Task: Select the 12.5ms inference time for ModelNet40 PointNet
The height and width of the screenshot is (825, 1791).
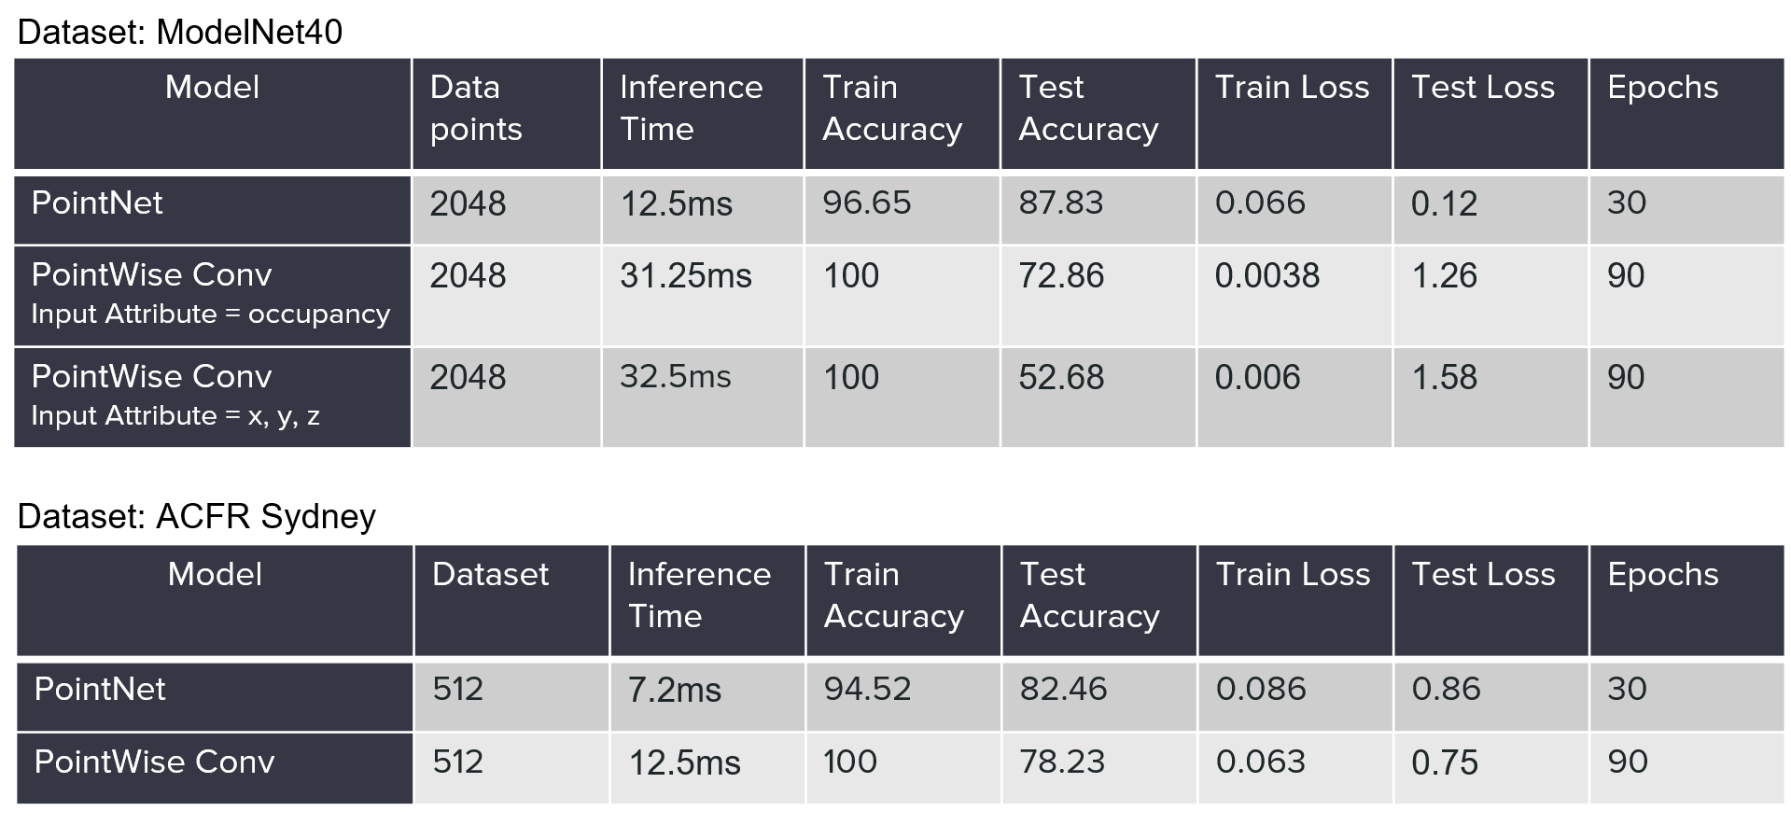Action: pos(677,203)
